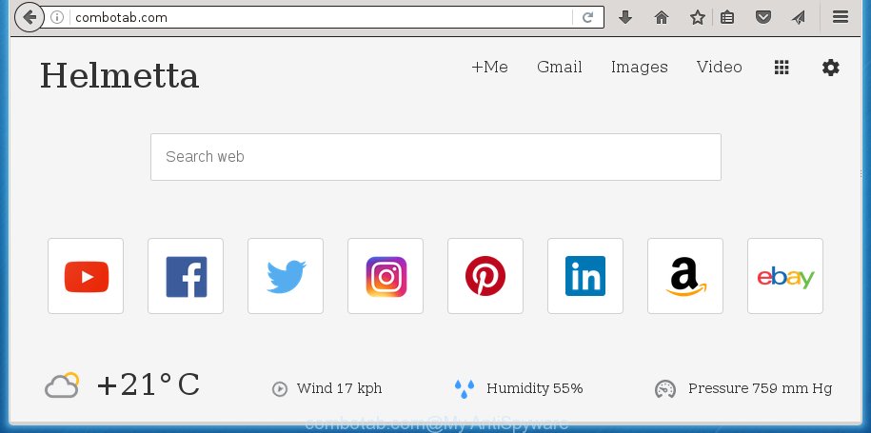Click the Wind 17 kph text
The height and width of the screenshot is (433, 871).
pyautogui.click(x=340, y=388)
